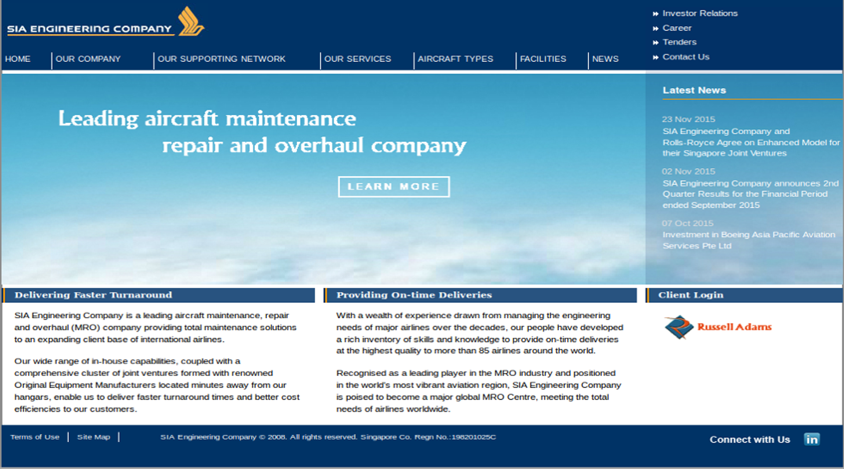This screenshot has height=469, width=844.
Task: Open the Terms of Use page
Action: click(x=35, y=437)
